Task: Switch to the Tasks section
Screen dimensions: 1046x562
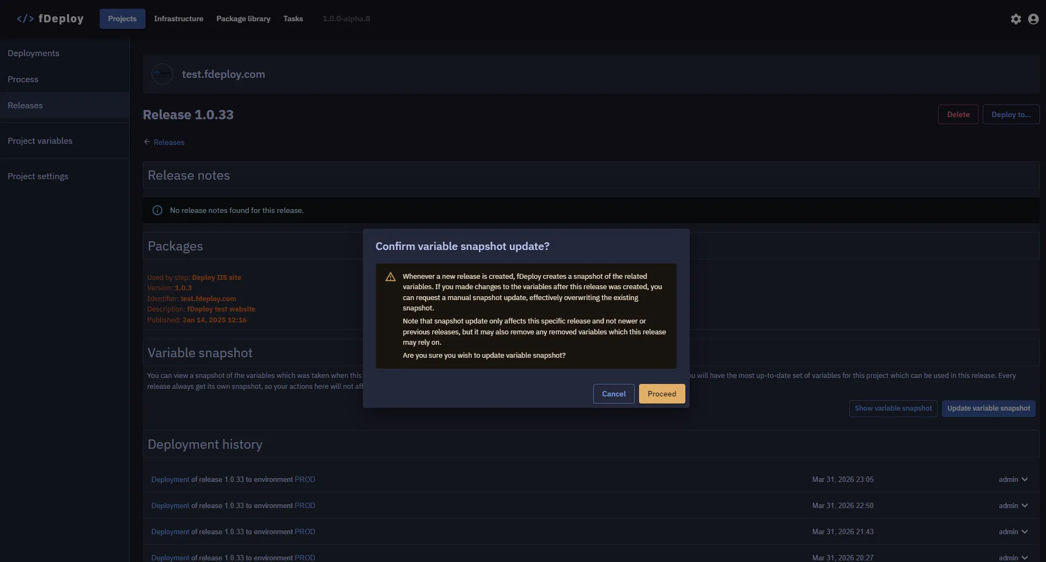Action: pos(293,19)
